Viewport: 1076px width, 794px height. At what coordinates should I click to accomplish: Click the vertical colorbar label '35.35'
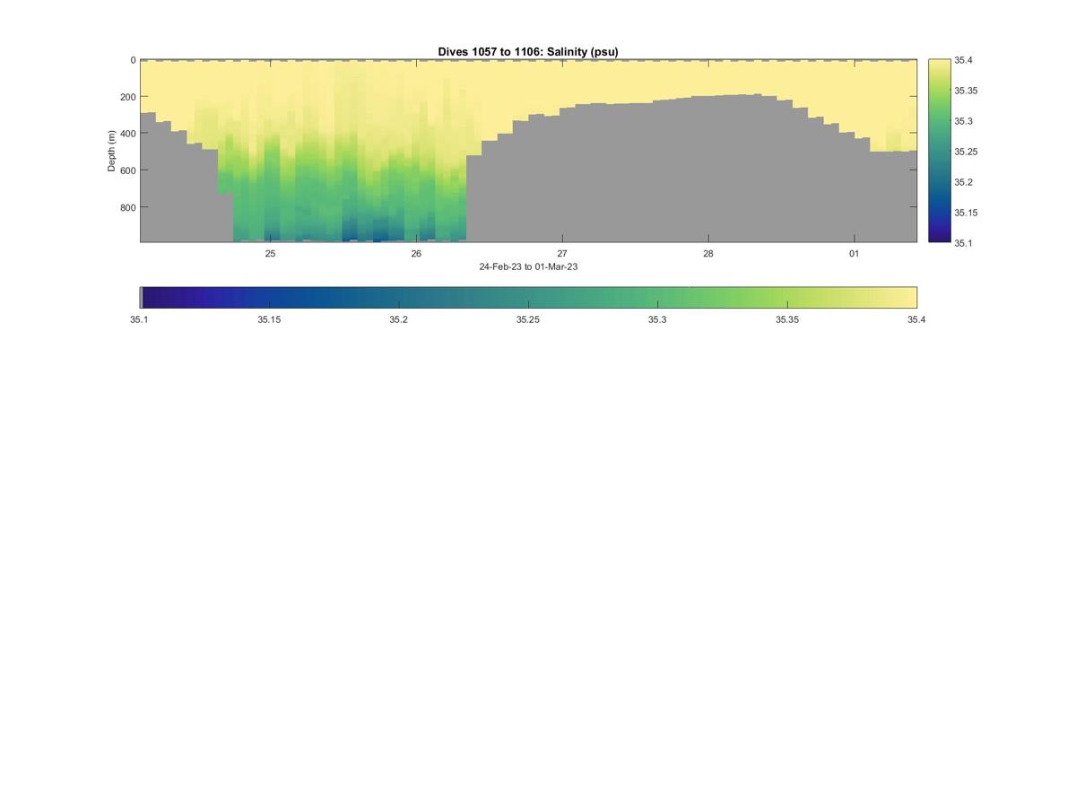coord(966,91)
